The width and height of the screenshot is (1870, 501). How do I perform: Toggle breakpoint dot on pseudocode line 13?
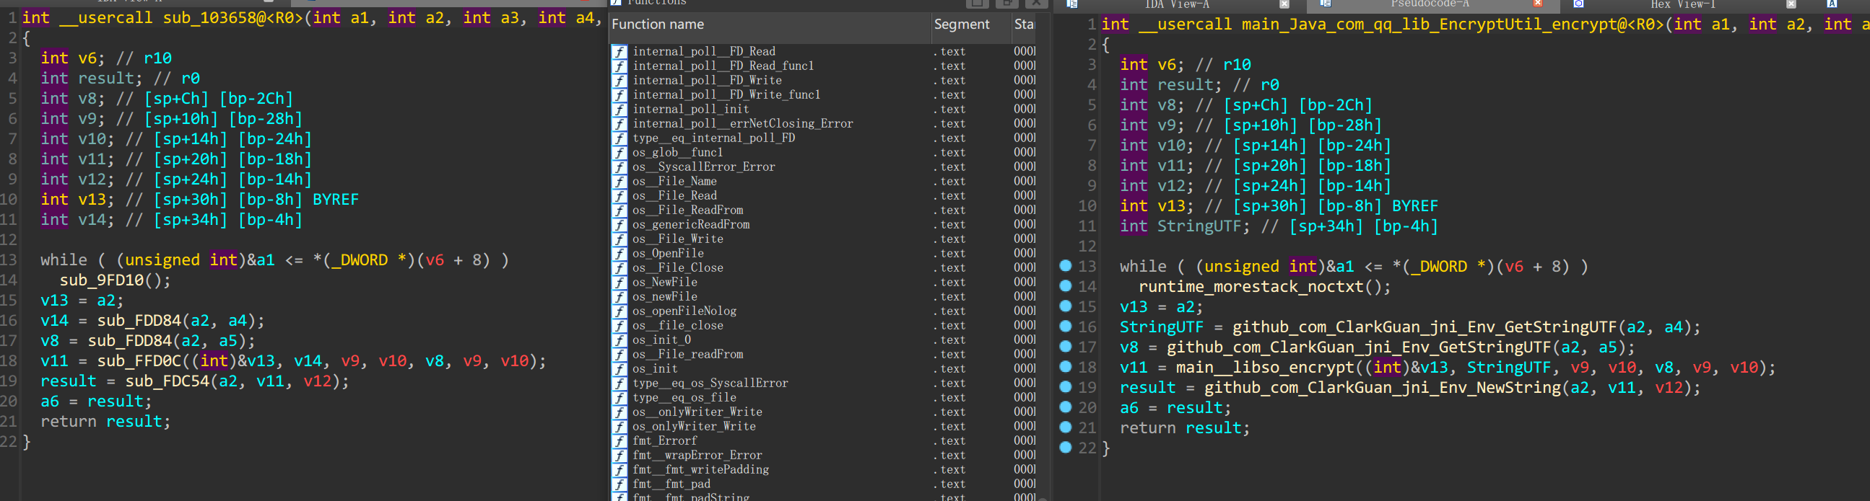(1066, 266)
